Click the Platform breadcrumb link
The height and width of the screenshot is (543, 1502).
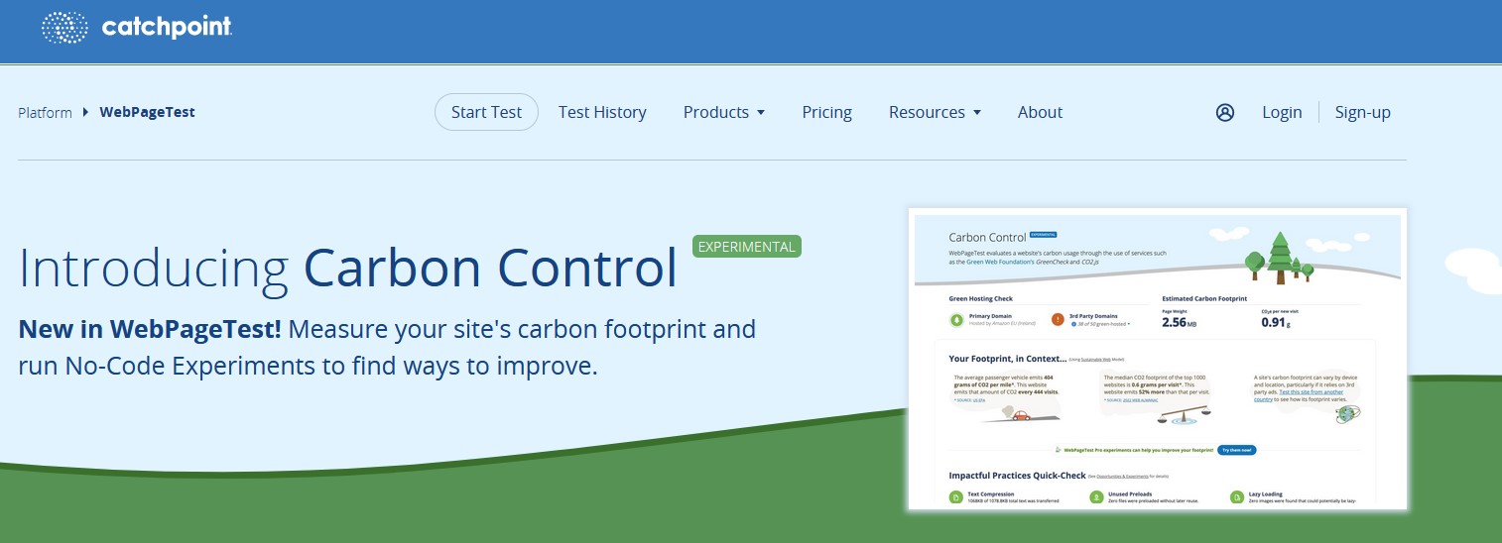tap(45, 112)
